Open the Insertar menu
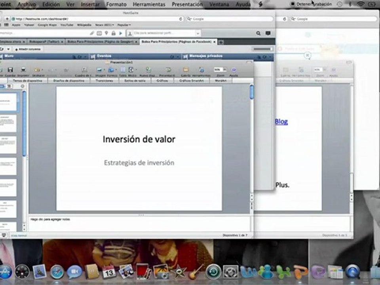The height and width of the screenshot is (285, 380). (x=90, y=4)
